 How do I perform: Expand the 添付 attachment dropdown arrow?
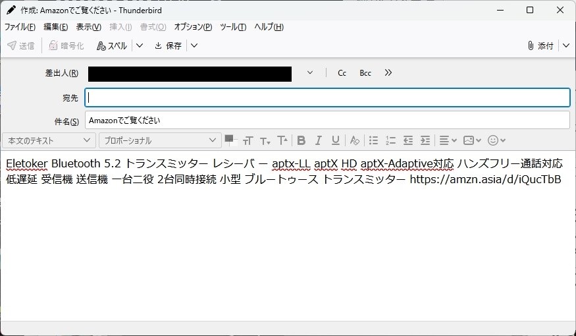566,45
